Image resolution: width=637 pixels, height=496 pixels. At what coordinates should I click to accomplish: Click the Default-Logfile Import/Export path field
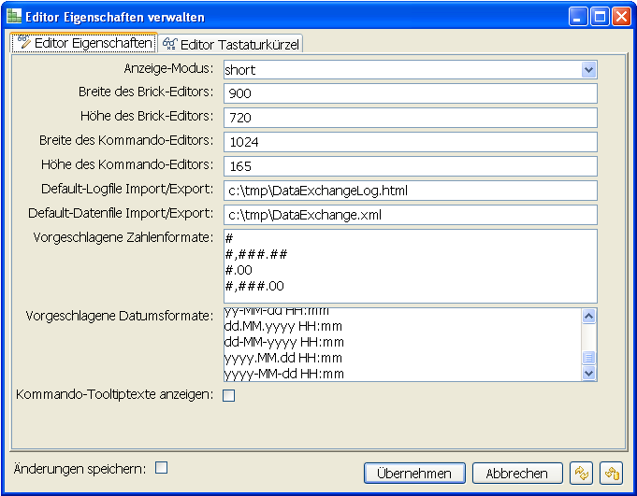410,191
